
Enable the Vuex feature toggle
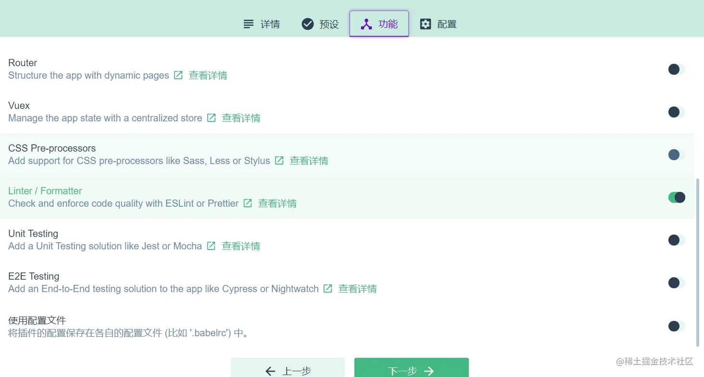coord(676,112)
